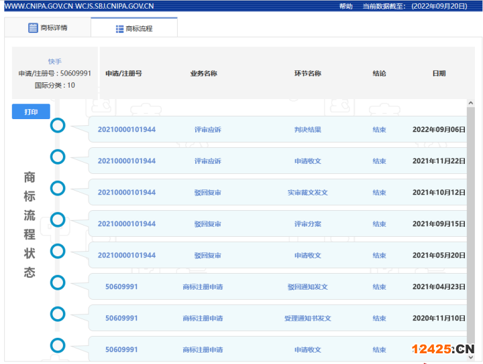483x364 pixels.
Task: Select the date 2021年10月12日
Action: click(439, 193)
